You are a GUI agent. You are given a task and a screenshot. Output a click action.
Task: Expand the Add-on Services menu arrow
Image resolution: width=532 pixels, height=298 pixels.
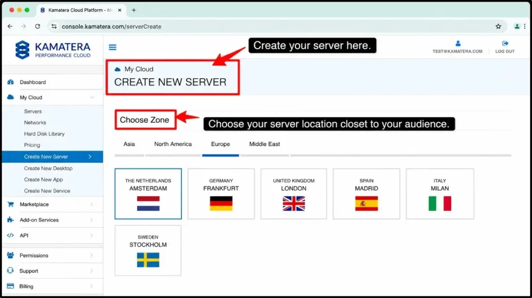[91, 220]
